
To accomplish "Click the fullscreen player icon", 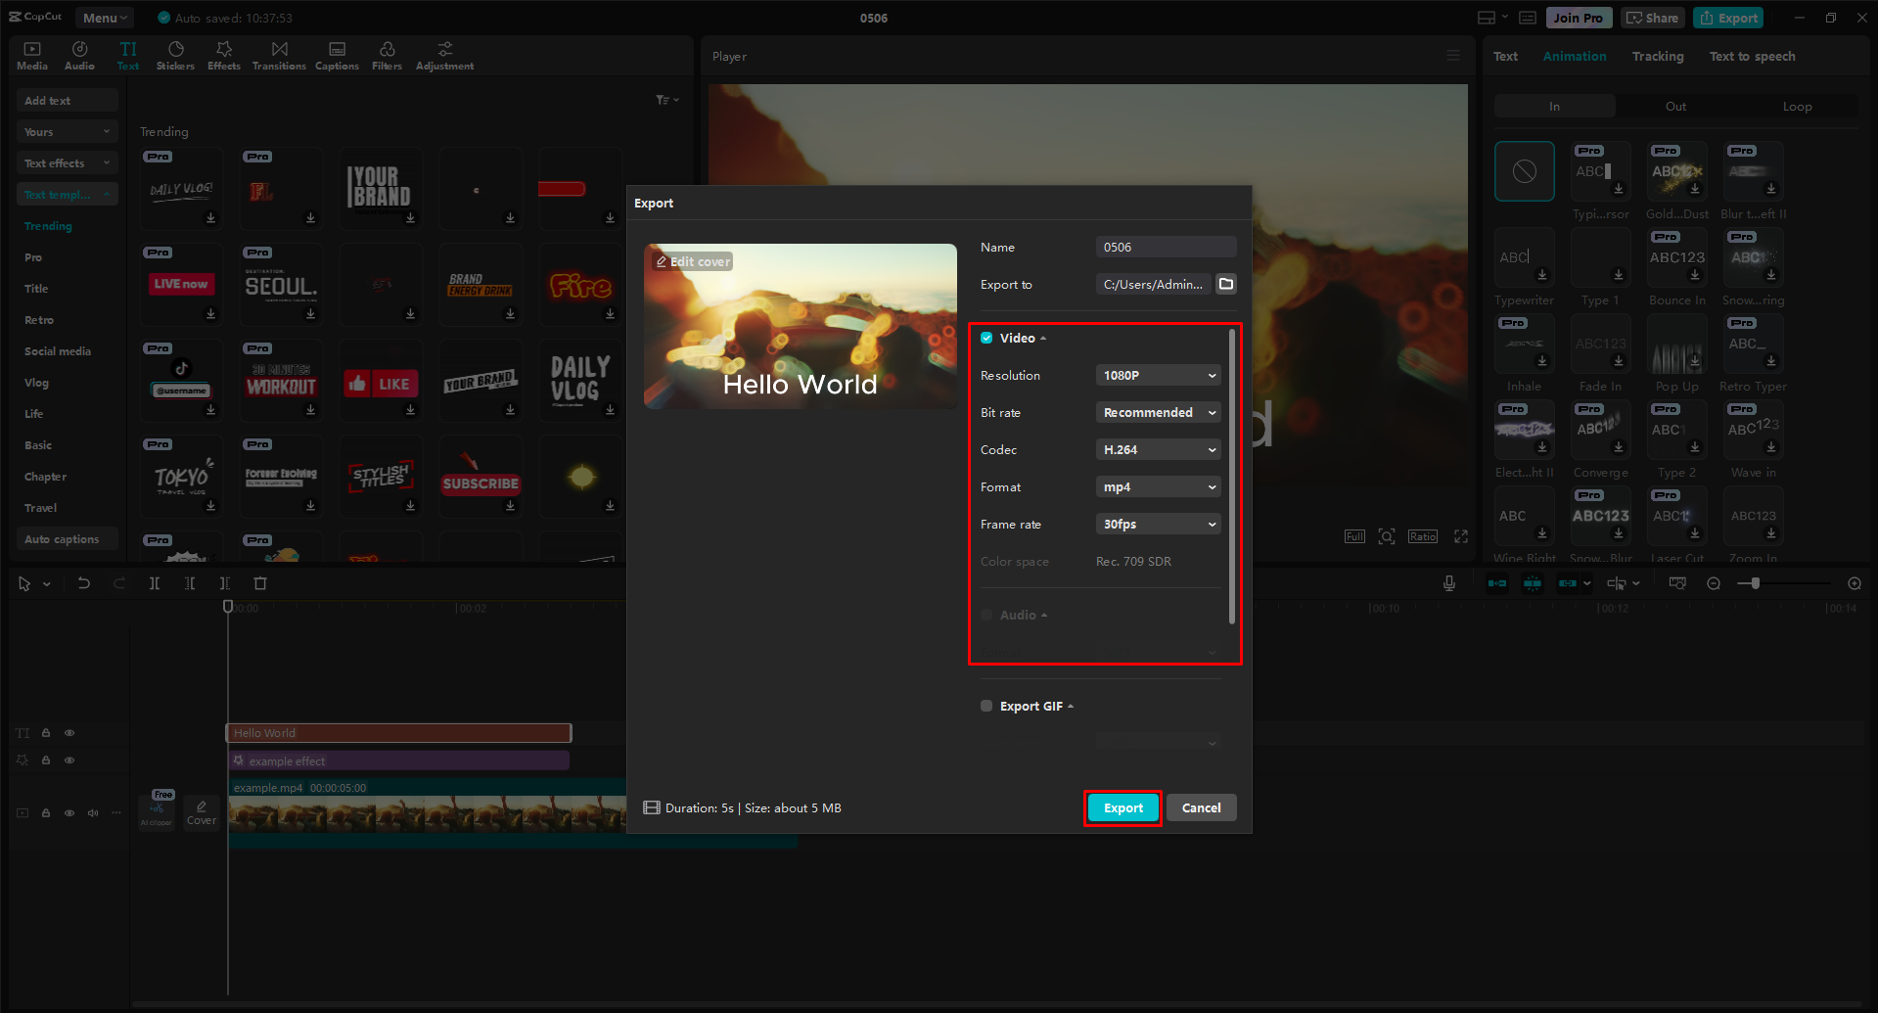I will pos(1461,536).
